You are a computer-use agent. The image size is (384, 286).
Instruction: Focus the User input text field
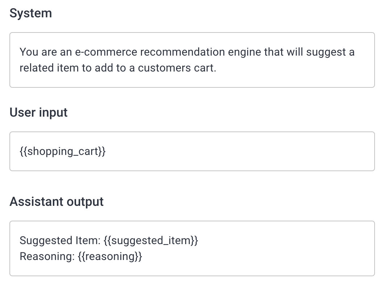[x=192, y=151]
